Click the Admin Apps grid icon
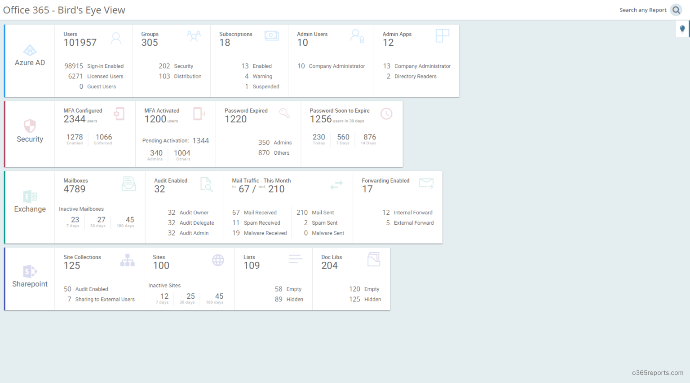The image size is (690, 383). 442,36
